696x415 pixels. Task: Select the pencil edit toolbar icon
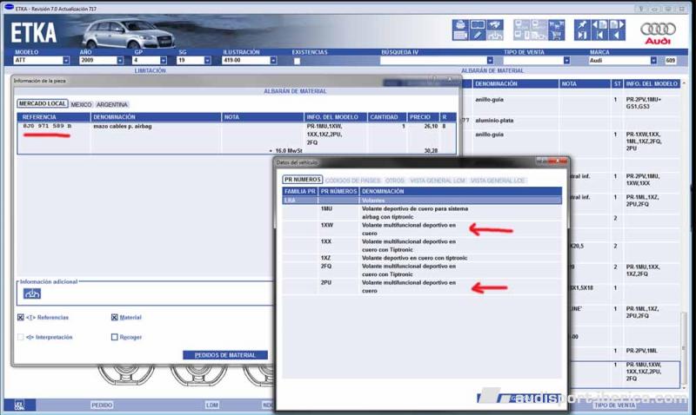[x=478, y=36]
